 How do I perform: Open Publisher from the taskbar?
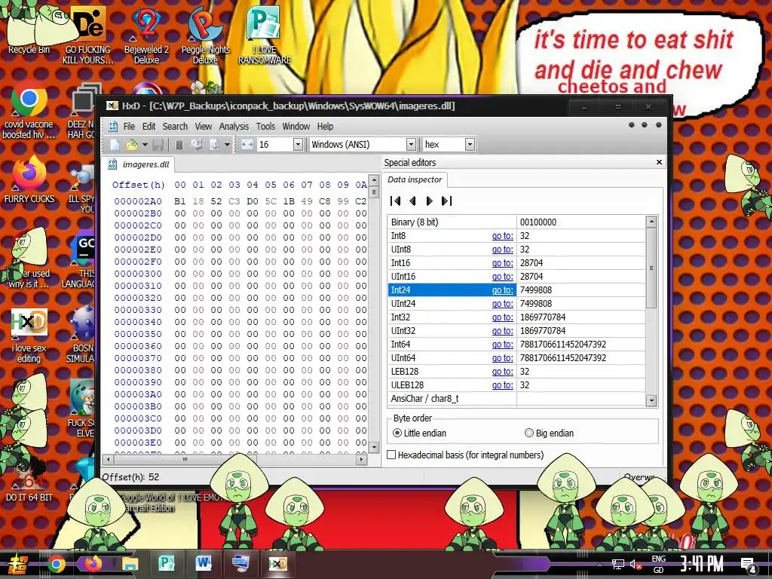(x=167, y=564)
